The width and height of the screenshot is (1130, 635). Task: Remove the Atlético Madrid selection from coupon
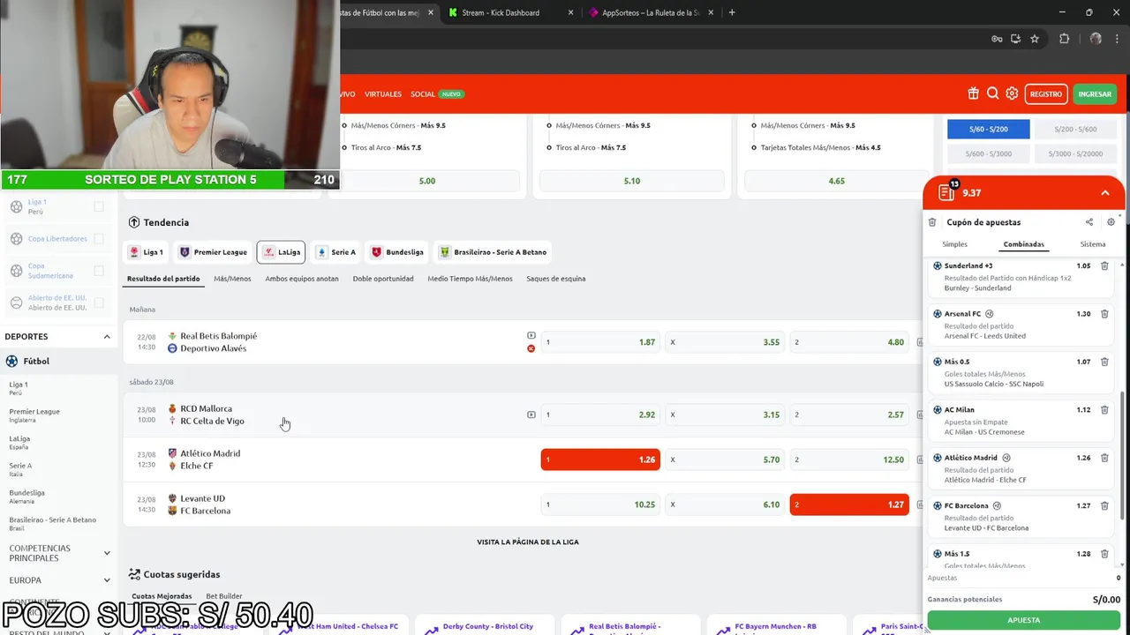point(1104,458)
